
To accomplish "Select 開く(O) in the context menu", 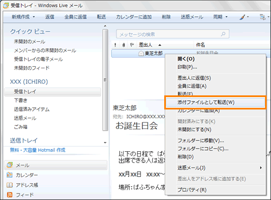I will (x=186, y=59).
